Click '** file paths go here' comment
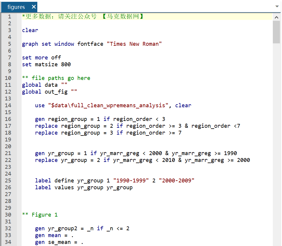Screen dimensions: 282x246 click(56, 78)
